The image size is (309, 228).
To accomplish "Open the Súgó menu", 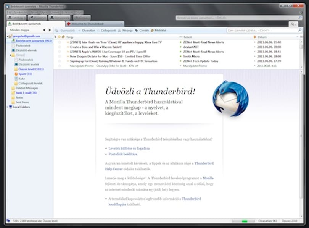I will [79, 12].
